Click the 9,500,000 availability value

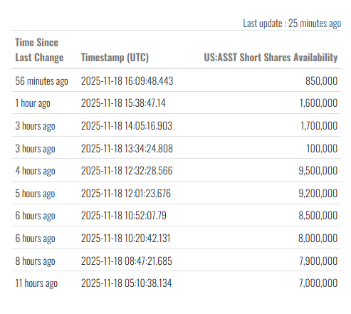(318, 171)
